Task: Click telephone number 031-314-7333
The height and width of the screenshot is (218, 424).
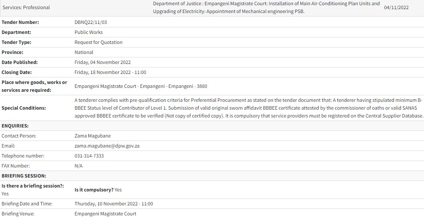Action: pyautogui.click(x=89, y=156)
